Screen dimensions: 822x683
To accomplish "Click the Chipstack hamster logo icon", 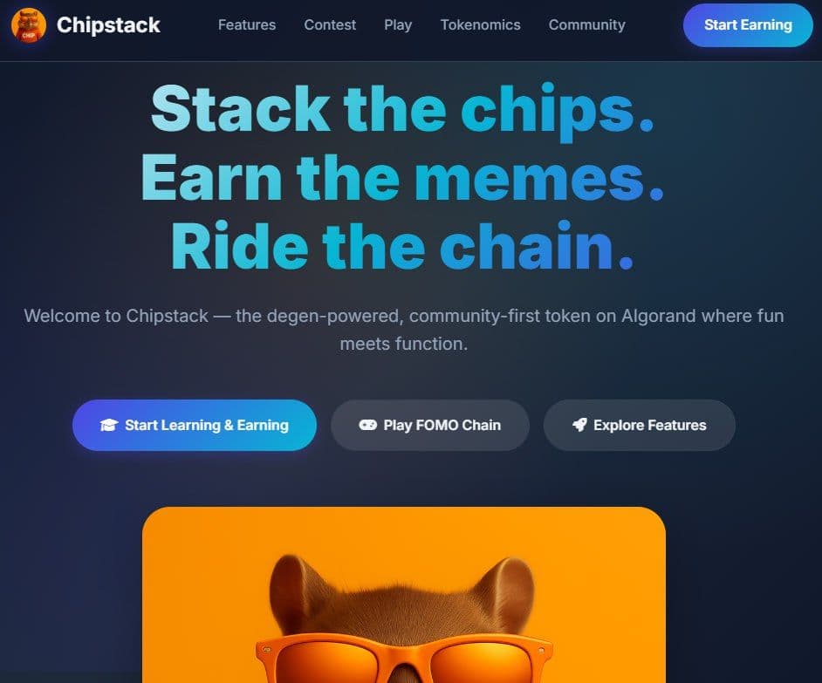I will pos(28,25).
